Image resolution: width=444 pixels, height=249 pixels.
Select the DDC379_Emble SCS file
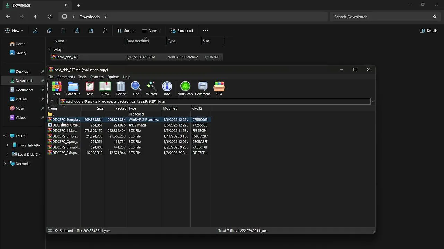(x=129, y=136)
